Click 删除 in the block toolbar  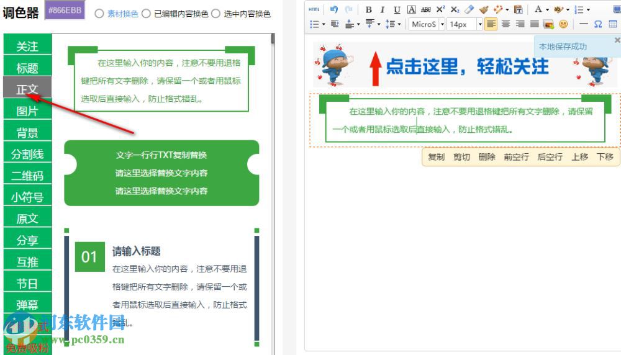[x=487, y=157]
